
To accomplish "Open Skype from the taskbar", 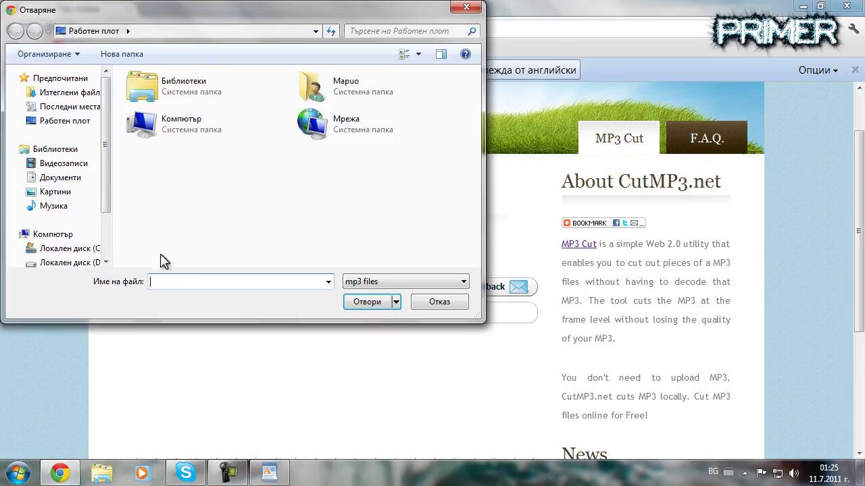I will [x=186, y=473].
